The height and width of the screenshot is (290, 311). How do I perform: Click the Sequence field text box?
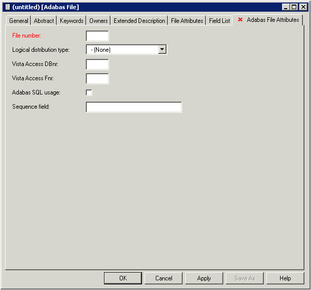tap(134, 107)
